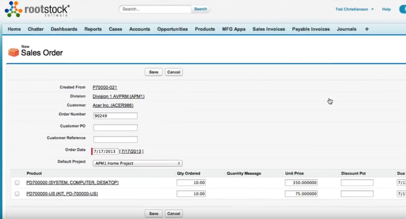
Task: Click the bottom Save button
Action: click(x=154, y=214)
